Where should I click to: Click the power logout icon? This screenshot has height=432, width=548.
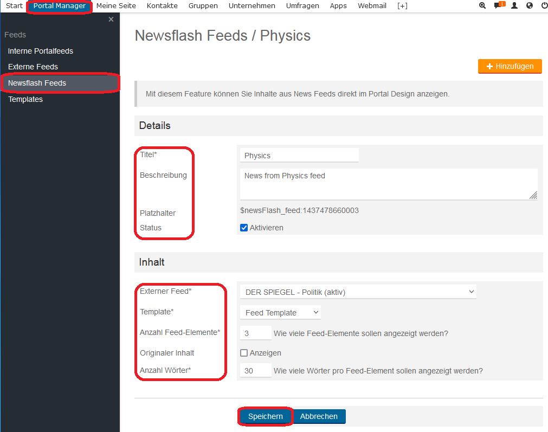pos(545,5)
